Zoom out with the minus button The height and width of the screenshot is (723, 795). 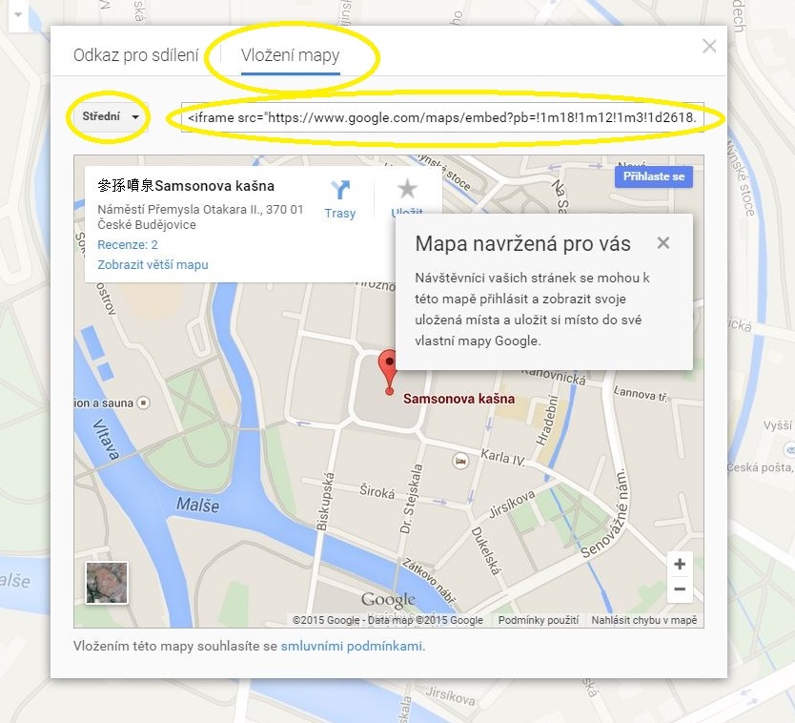(680, 589)
